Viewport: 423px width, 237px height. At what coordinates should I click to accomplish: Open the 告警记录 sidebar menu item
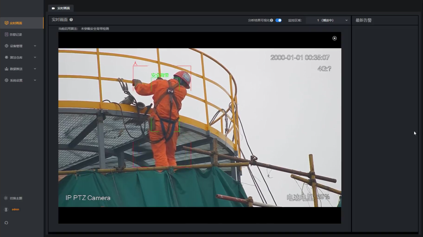click(22, 34)
